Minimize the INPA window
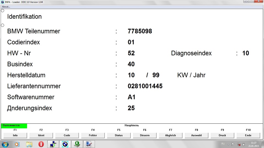This screenshot has height=148, width=264. [x=246, y=1]
